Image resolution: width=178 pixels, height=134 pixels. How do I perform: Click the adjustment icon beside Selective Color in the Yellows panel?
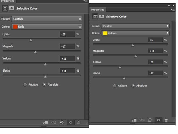click(95, 17)
